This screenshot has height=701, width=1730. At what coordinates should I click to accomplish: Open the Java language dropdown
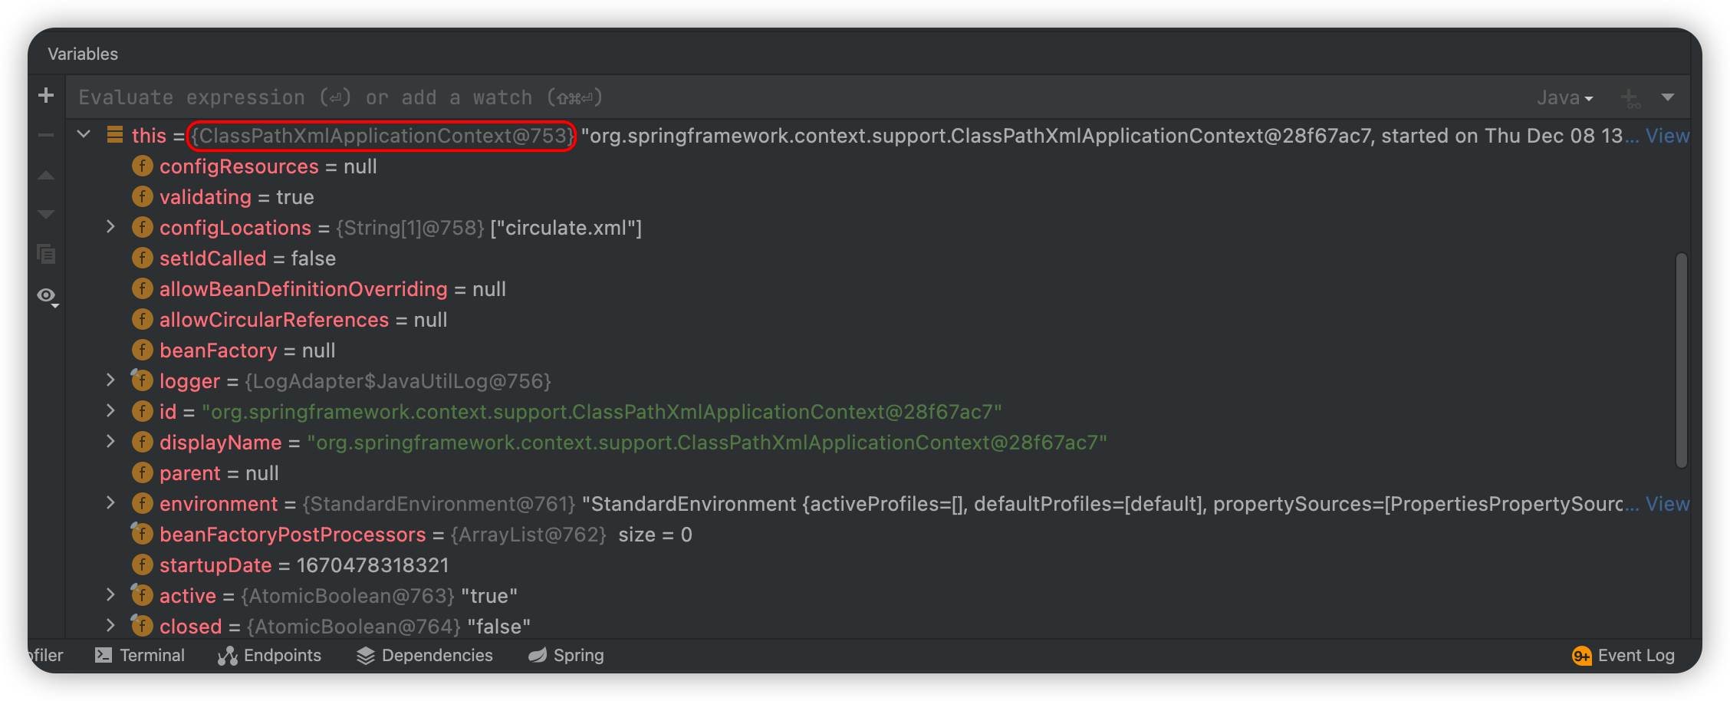[1564, 98]
